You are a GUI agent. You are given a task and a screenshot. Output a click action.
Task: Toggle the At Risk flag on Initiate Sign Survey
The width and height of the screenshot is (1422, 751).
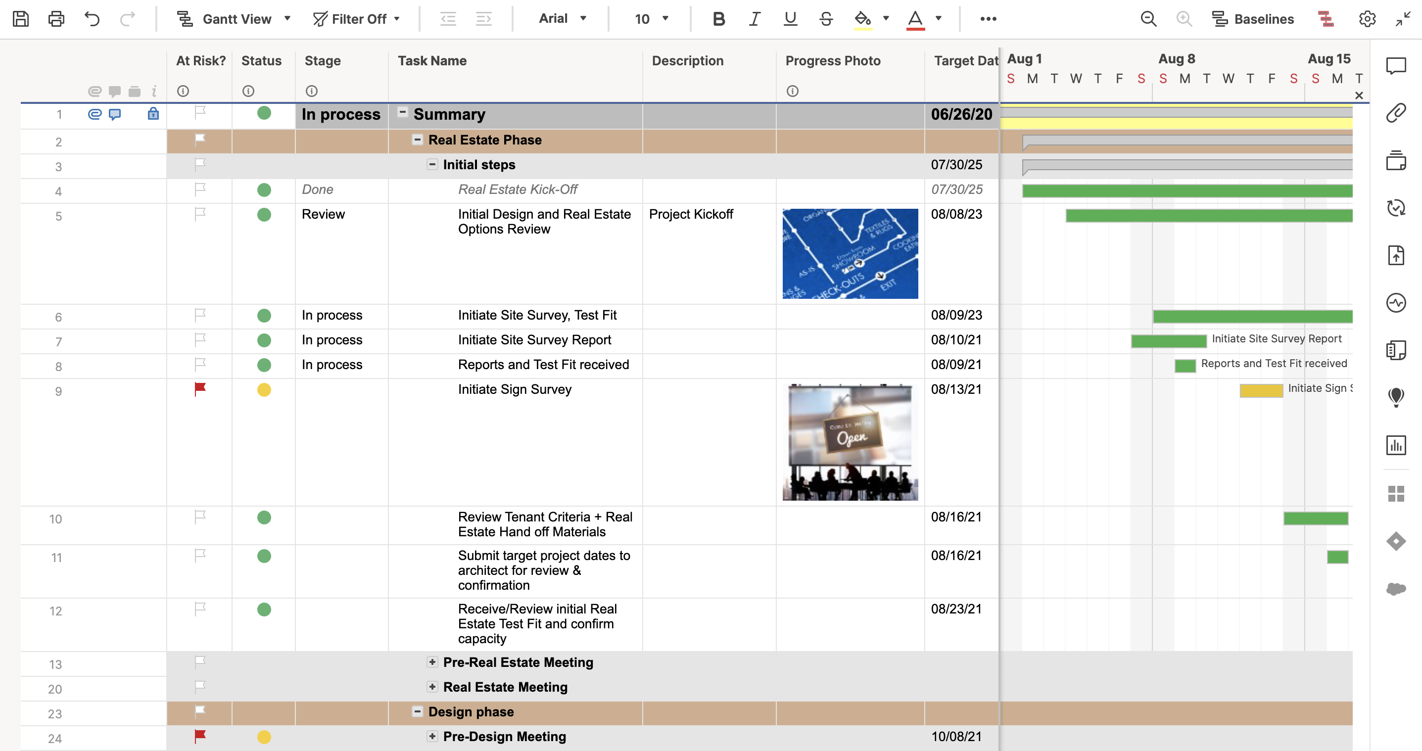199,389
